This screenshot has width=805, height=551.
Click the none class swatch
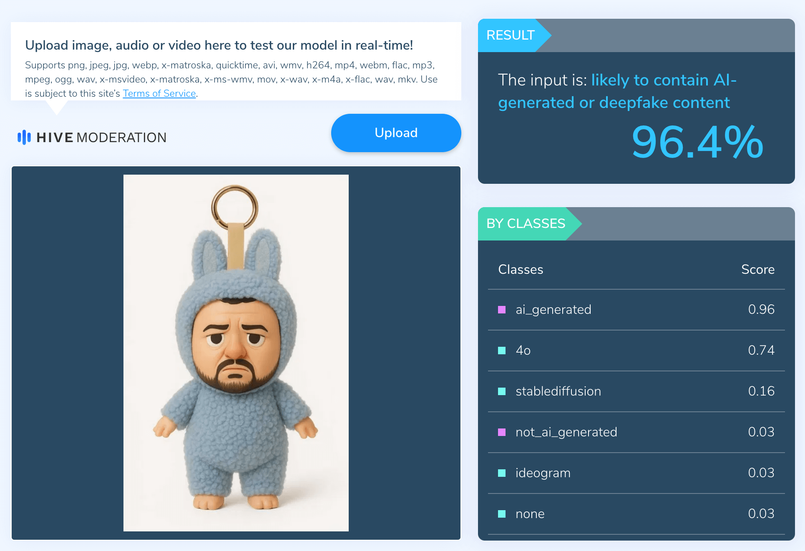(502, 514)
